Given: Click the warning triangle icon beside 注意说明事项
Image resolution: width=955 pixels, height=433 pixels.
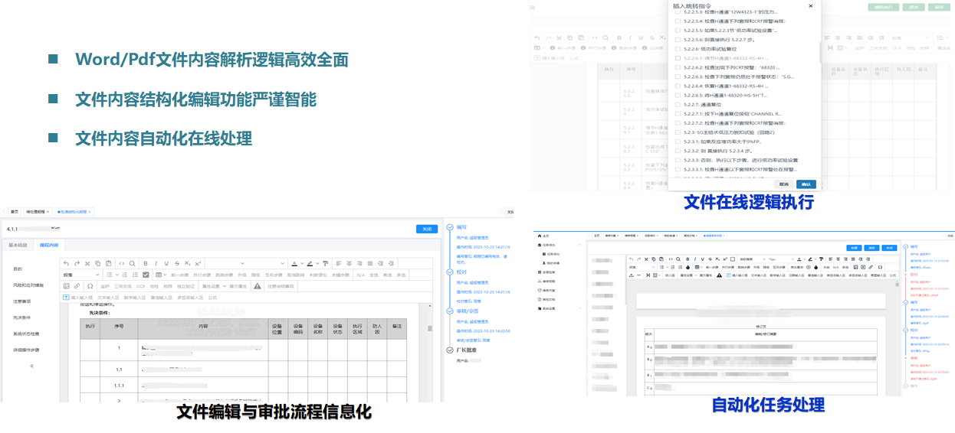Looking at the screenshot, I should tap(258, 286).
